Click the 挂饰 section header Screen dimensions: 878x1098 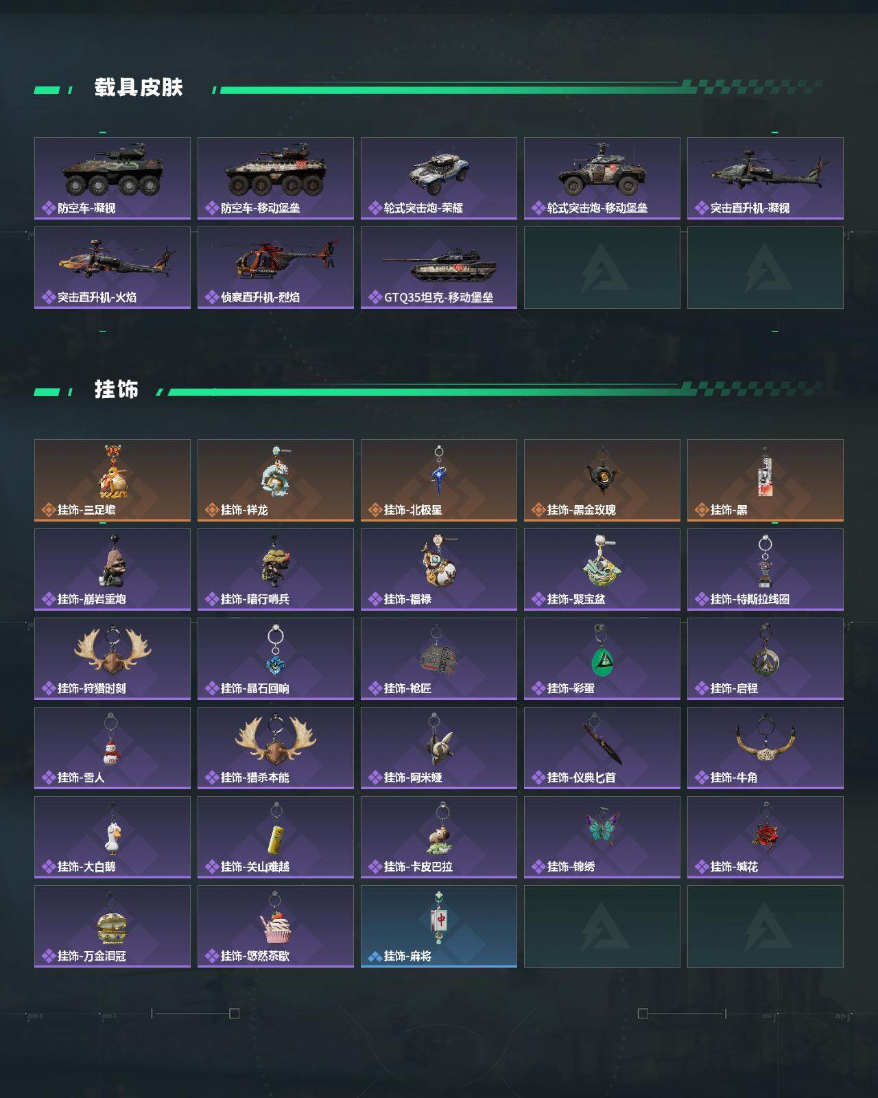pos(117,390)
